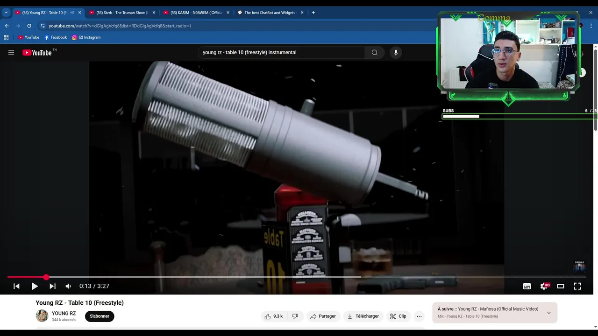
Task: Click the youtube.com address bar URL
Action: point(120,26)
